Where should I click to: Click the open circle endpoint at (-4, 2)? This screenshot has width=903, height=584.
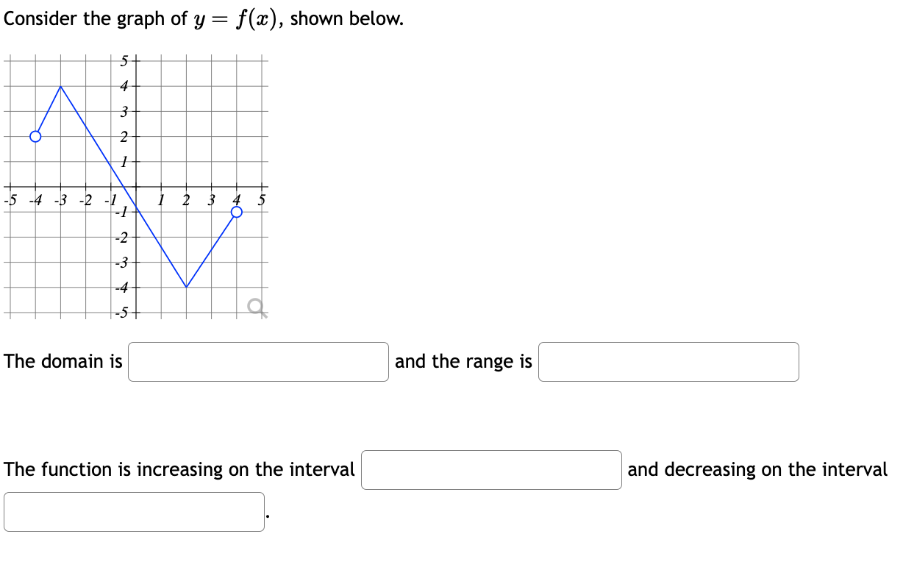pyautogui.click(x=36, y=135)
